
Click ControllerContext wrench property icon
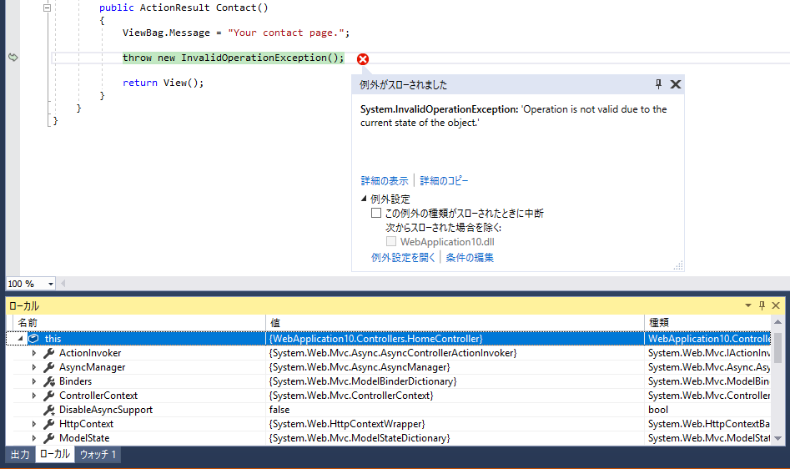[49, 396]
